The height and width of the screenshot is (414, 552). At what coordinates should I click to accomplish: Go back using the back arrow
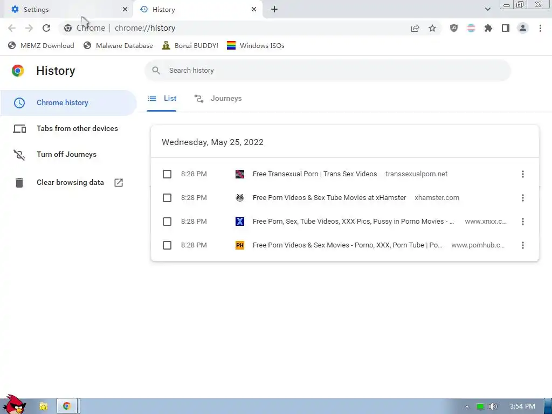[x=12, y=28]
